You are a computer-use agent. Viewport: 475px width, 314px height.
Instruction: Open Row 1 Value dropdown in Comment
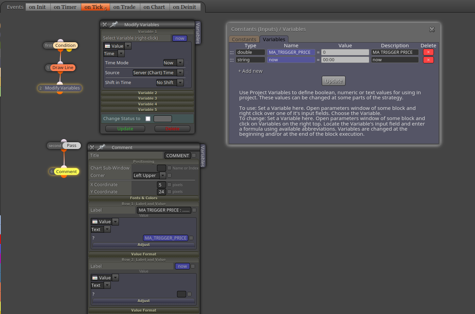coord(105,221)
